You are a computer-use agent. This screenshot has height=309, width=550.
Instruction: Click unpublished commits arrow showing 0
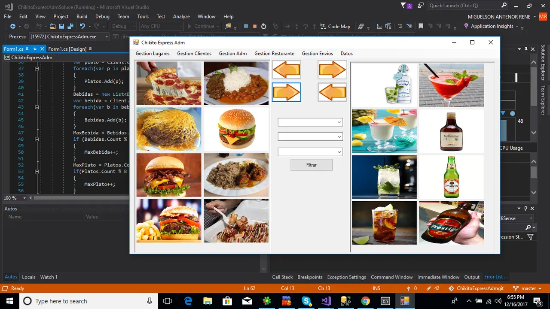click(412, 288)
